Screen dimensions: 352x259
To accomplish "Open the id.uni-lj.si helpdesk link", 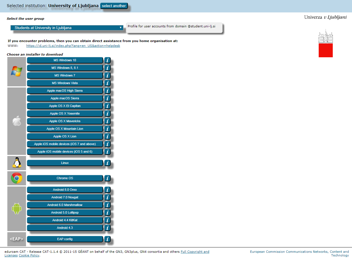I will (73, 46).
